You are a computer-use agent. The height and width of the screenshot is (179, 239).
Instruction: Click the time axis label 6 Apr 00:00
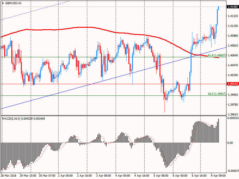pyautogui.click(x=180, y=176)
